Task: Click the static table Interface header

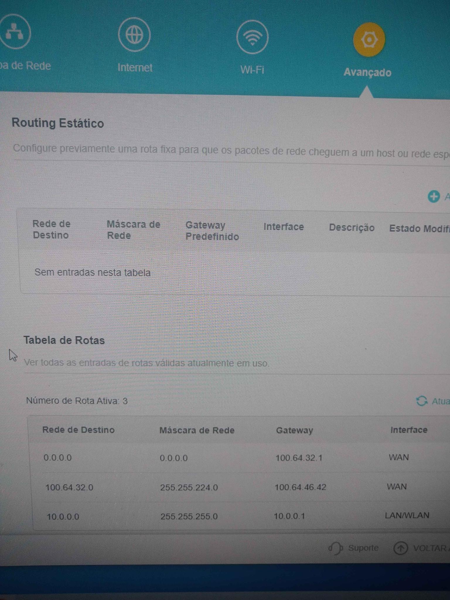Action: point(284,227)
